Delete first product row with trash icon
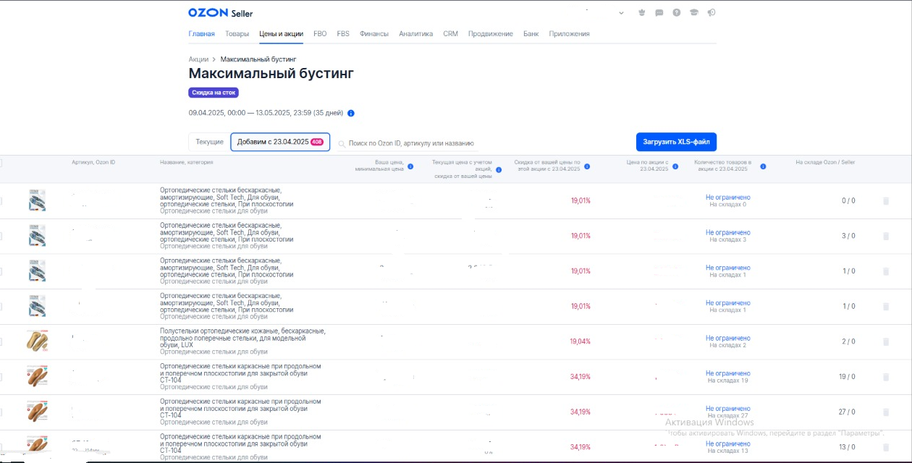 [886, 201]
